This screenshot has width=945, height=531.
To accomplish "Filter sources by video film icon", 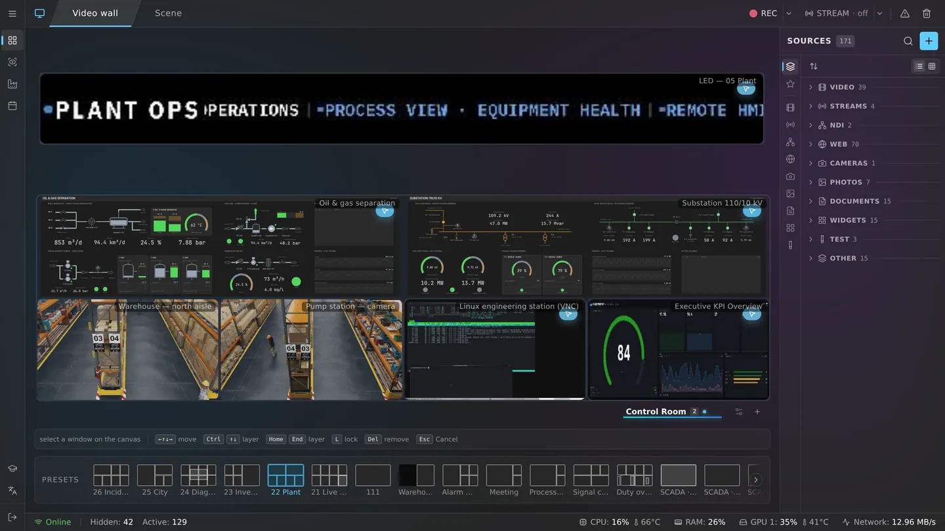I will click(790, 108).
